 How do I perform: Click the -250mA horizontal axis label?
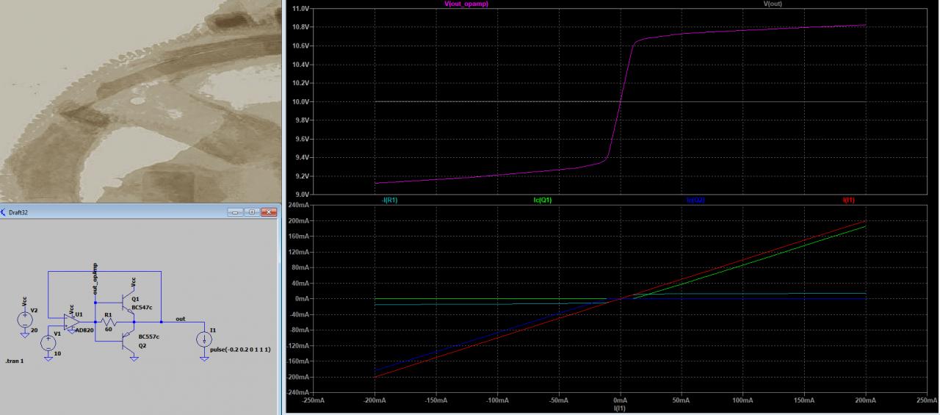[x=313, y=401]
